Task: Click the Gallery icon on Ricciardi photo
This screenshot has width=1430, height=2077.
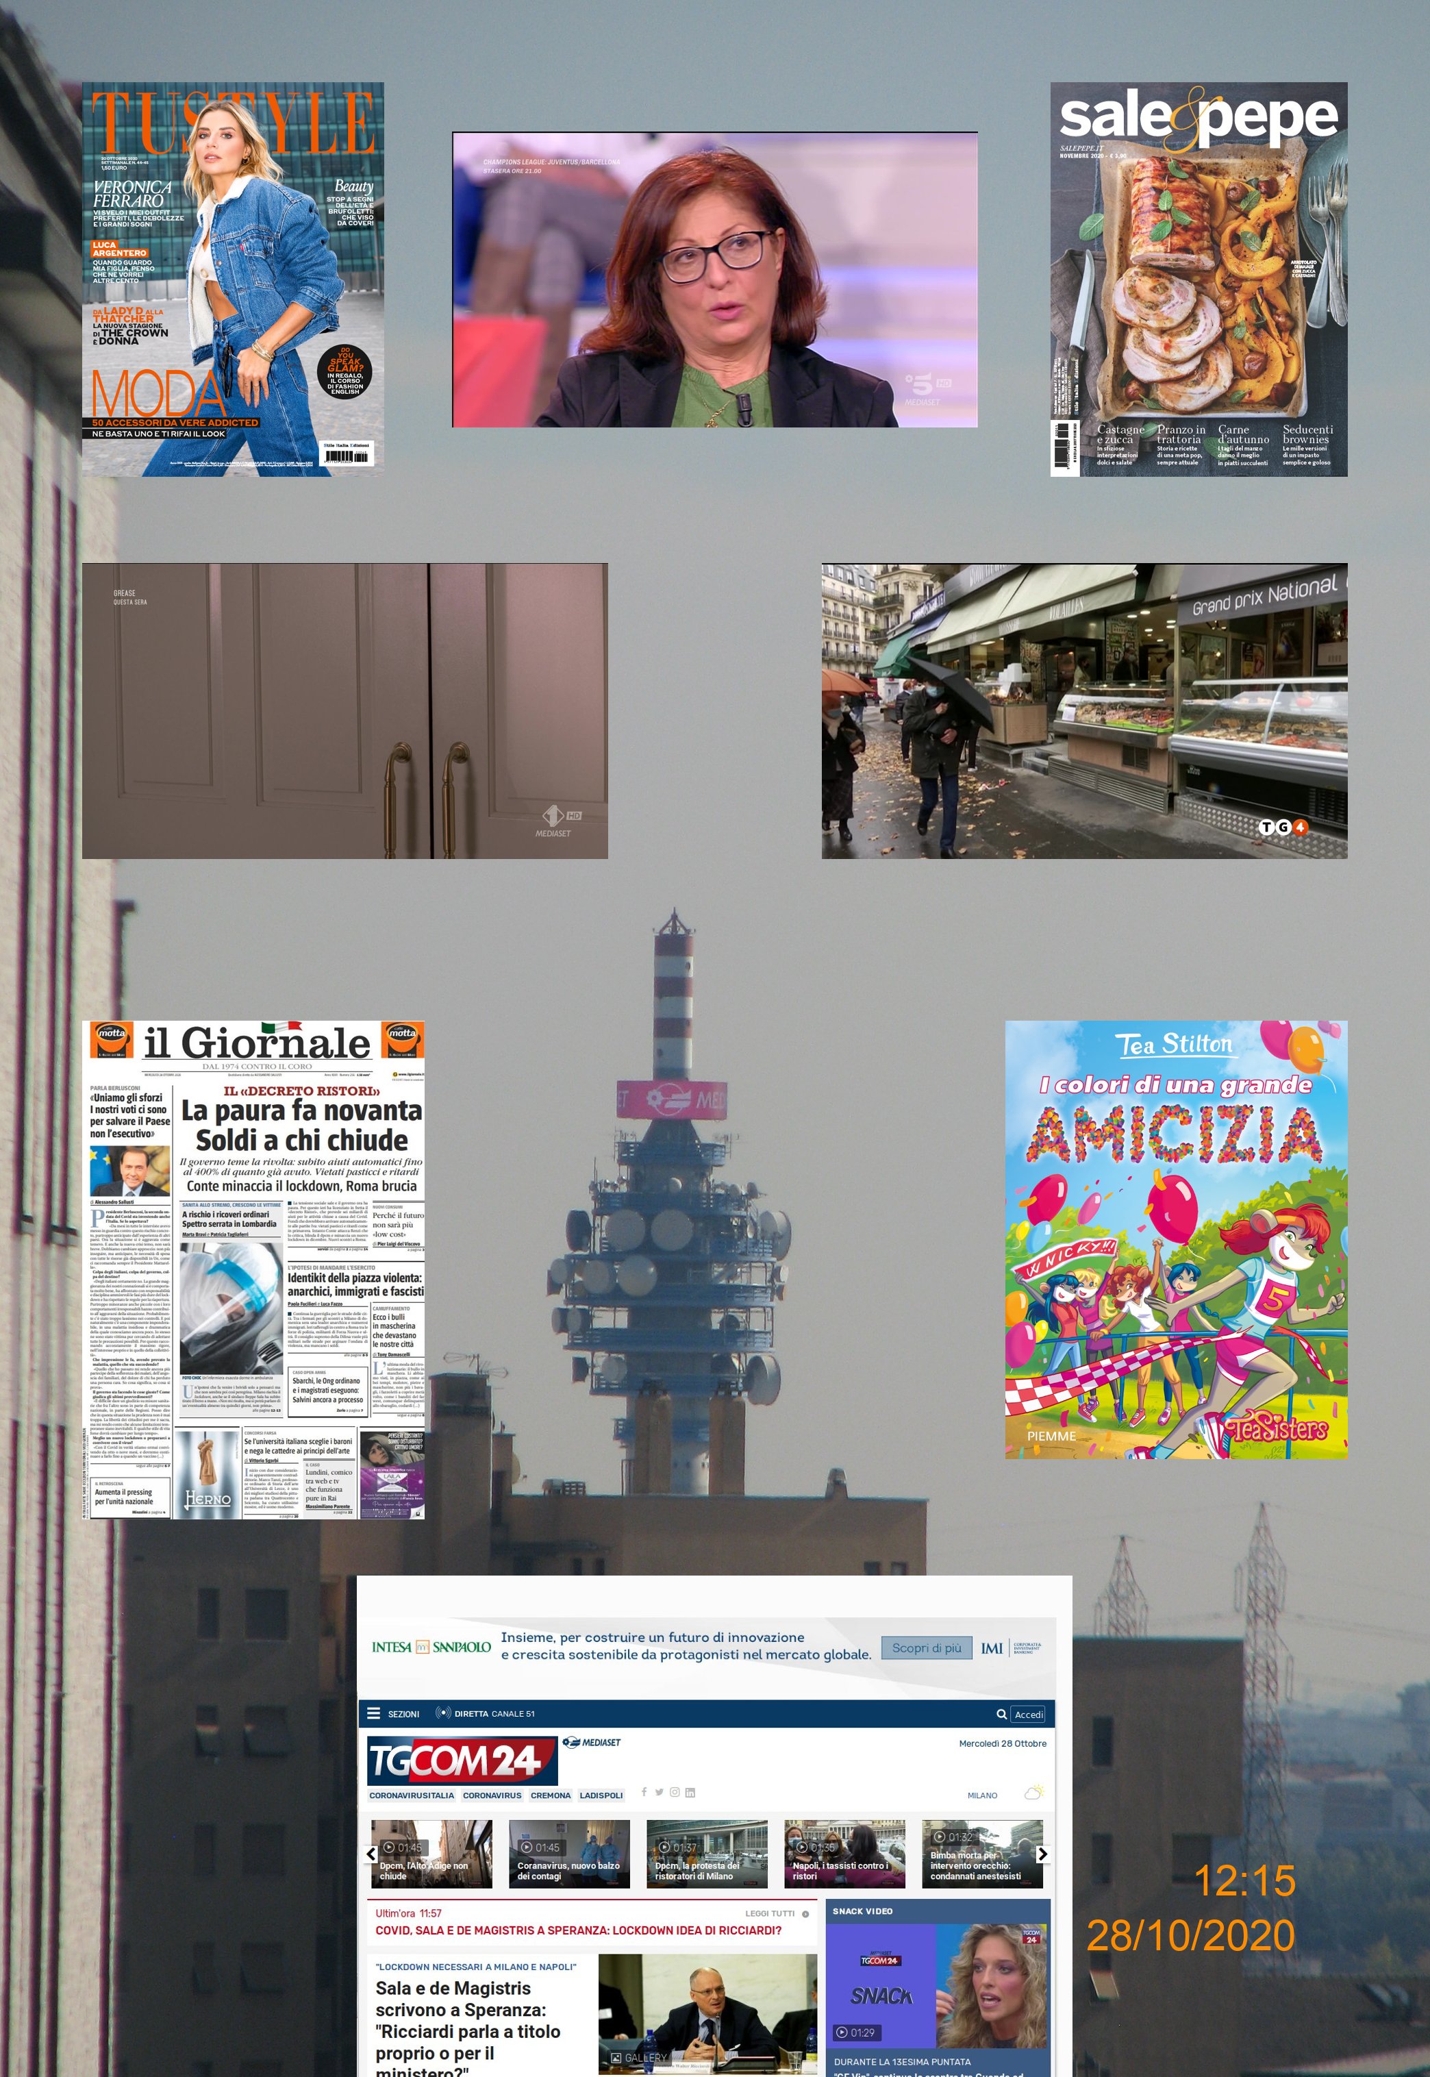Action: click(617, 2059)
